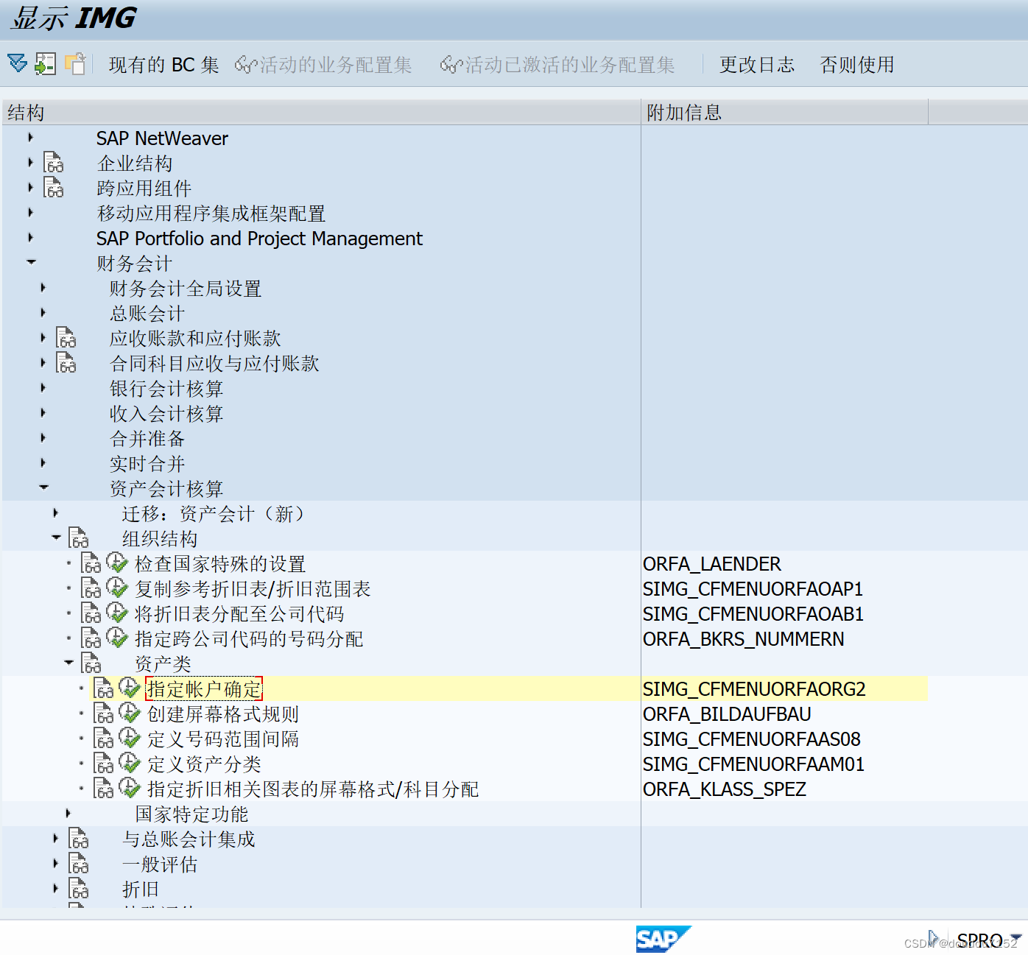The width and height of the screenshot is (1028, 955).
Task: Click the 附加信息 column header
Action: tap(785, 112)
